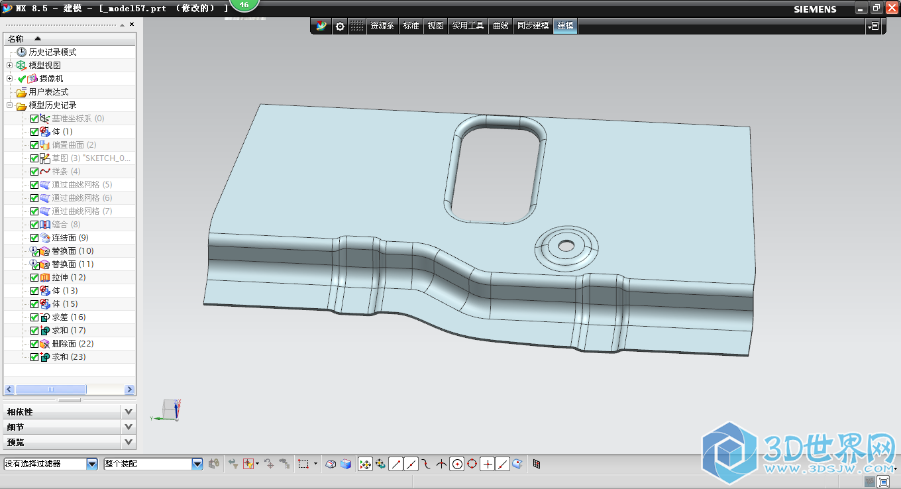
Task: Click the navigator horizontal scrollbar thumb
Action: tap(51, 390)
